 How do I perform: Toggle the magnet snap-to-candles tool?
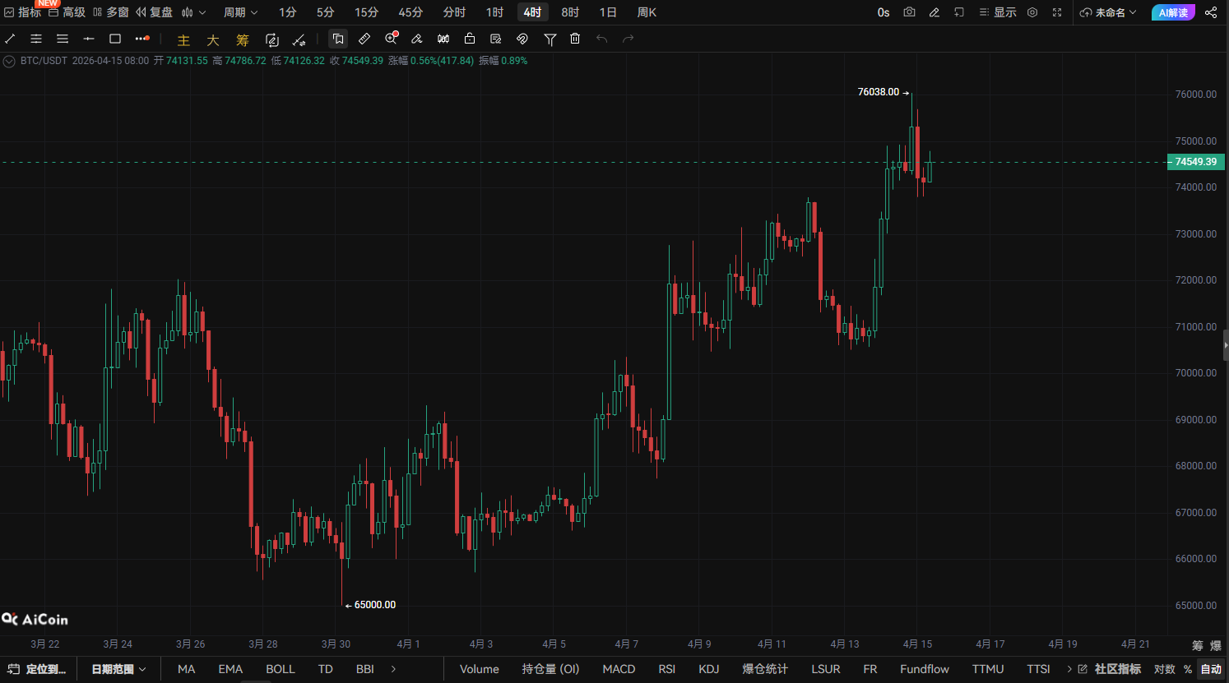[443, 39]
